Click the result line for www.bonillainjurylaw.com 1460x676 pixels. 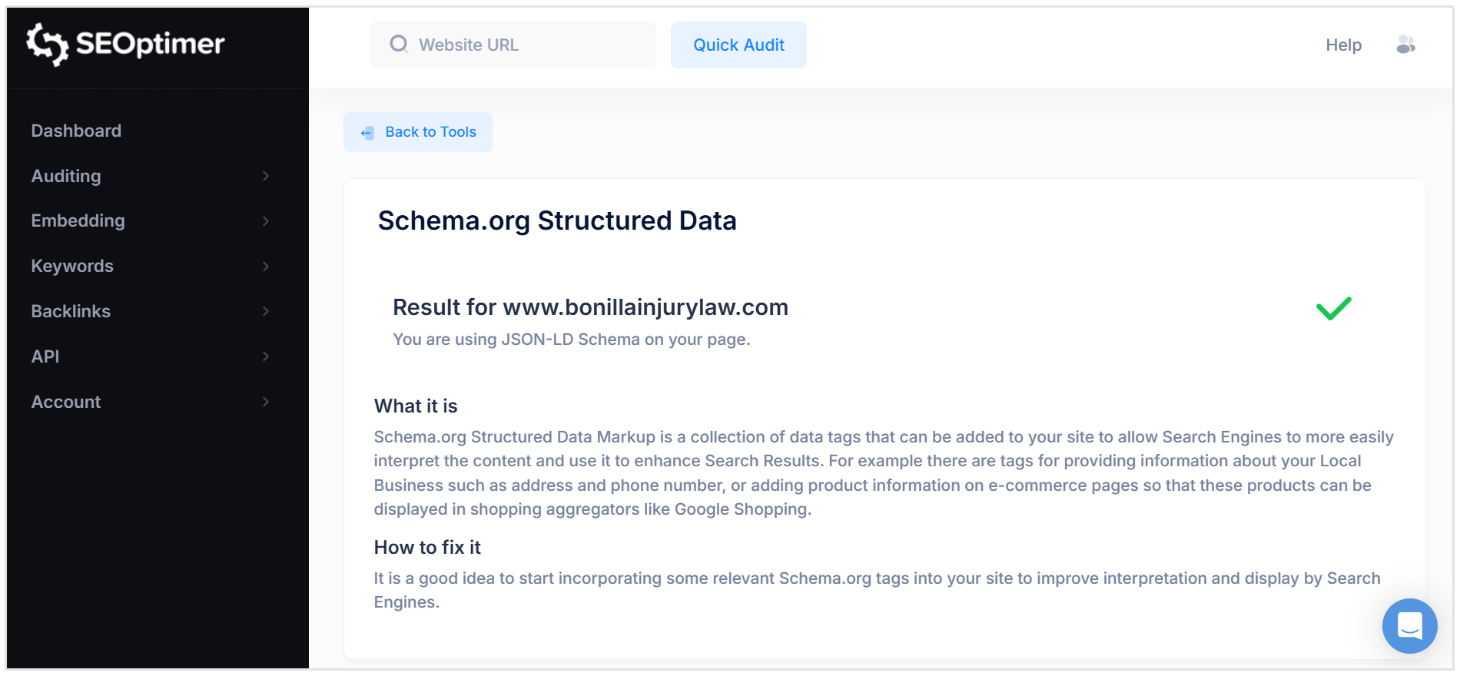(x=590, y=307)
